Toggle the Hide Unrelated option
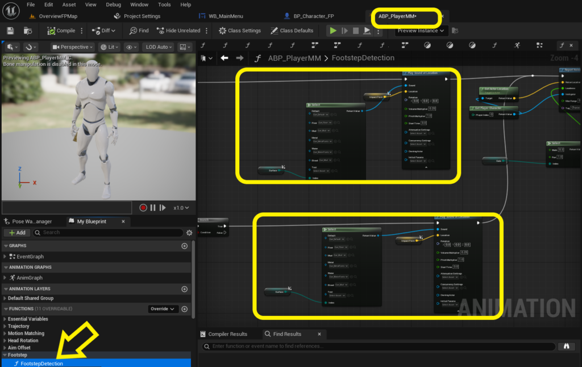Image resolution: width=582 pixels, height=367 pixels. pyautogui.click(x=178, y=31)
